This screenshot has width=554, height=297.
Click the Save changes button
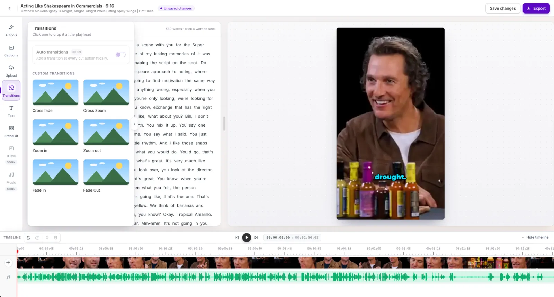(x=503, y=8)
